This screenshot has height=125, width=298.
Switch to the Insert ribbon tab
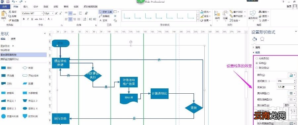pyautogui.click(x=25, y=7)
